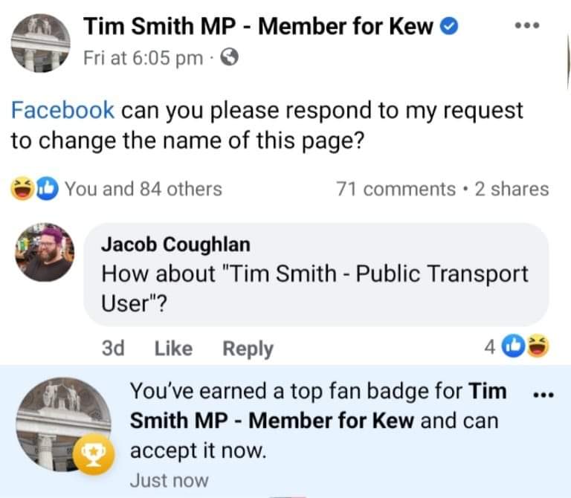Open the 71 comments list
571x498 pixels.
tap(396, 189)
